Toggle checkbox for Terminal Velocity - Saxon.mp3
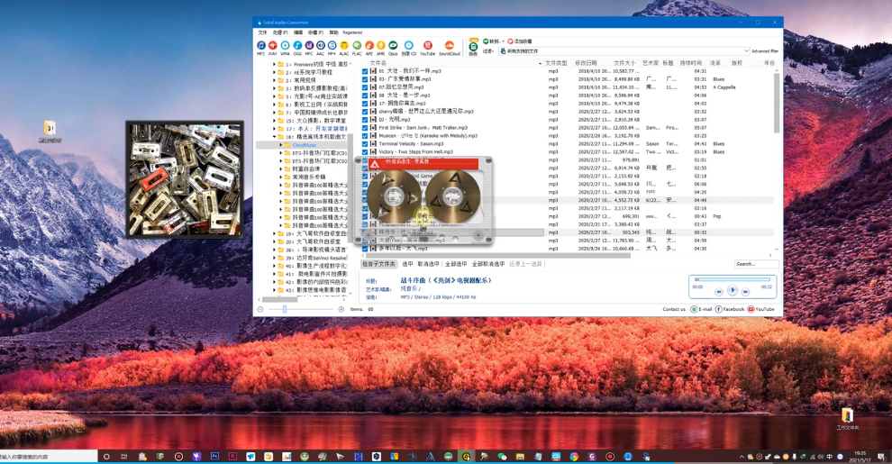The image size is (892, 464). [x=365, y=144]
